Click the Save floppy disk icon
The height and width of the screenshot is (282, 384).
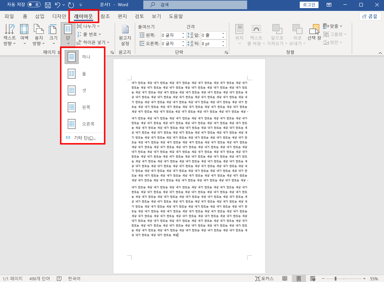pyautogui.click(x=48, y=5)
